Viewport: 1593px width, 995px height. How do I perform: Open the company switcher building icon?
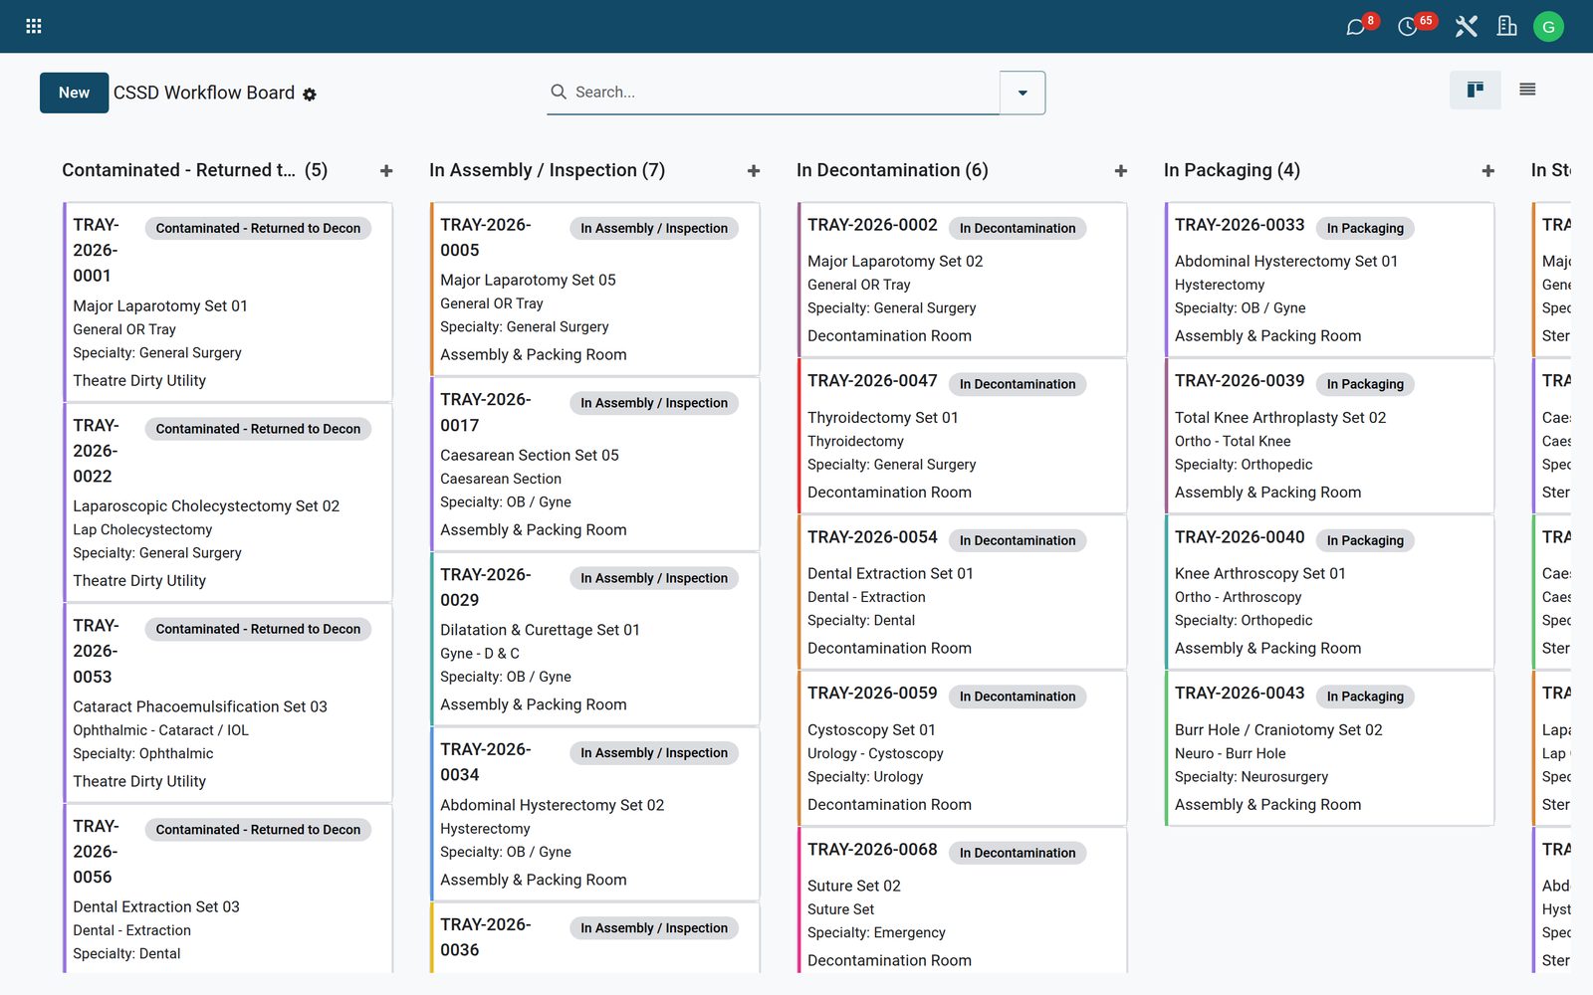(1507, 27)
